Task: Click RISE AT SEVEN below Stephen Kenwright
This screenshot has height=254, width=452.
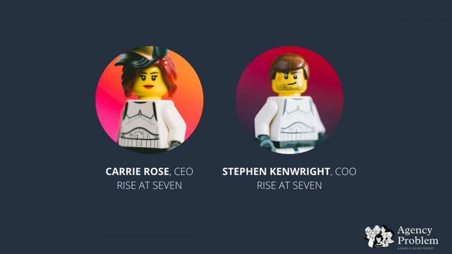Action: (289, 185)
